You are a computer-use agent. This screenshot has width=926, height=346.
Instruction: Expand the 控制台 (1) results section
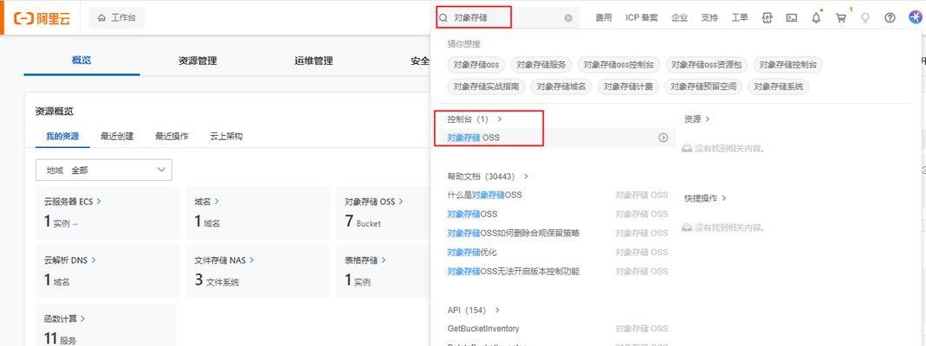click(x=474, y=119)
